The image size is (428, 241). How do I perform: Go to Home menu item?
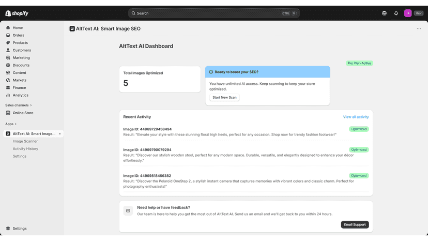tap(18, 27)
